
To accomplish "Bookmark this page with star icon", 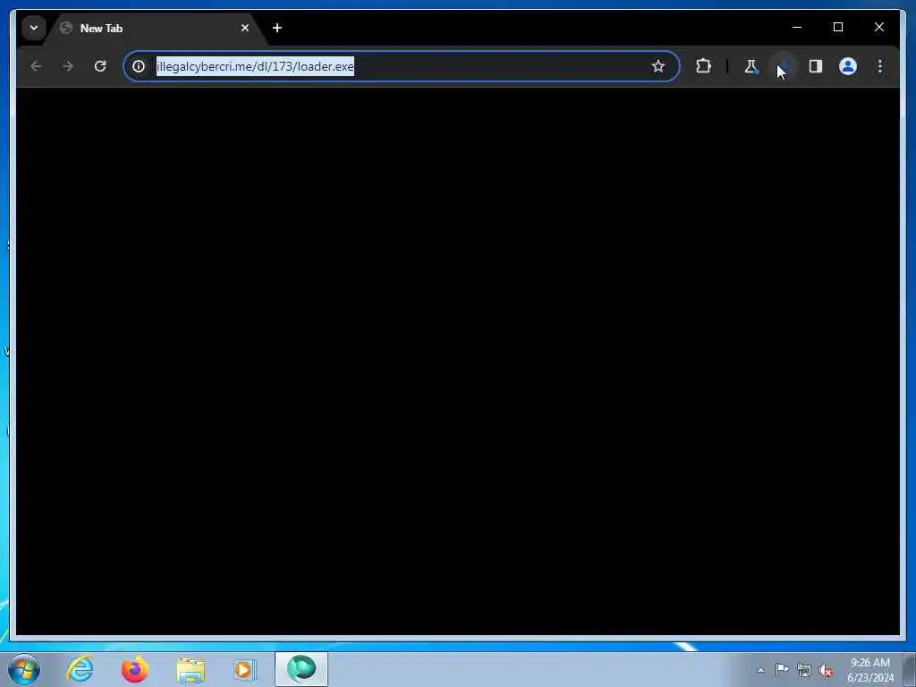I will click(x=658, y=66).
